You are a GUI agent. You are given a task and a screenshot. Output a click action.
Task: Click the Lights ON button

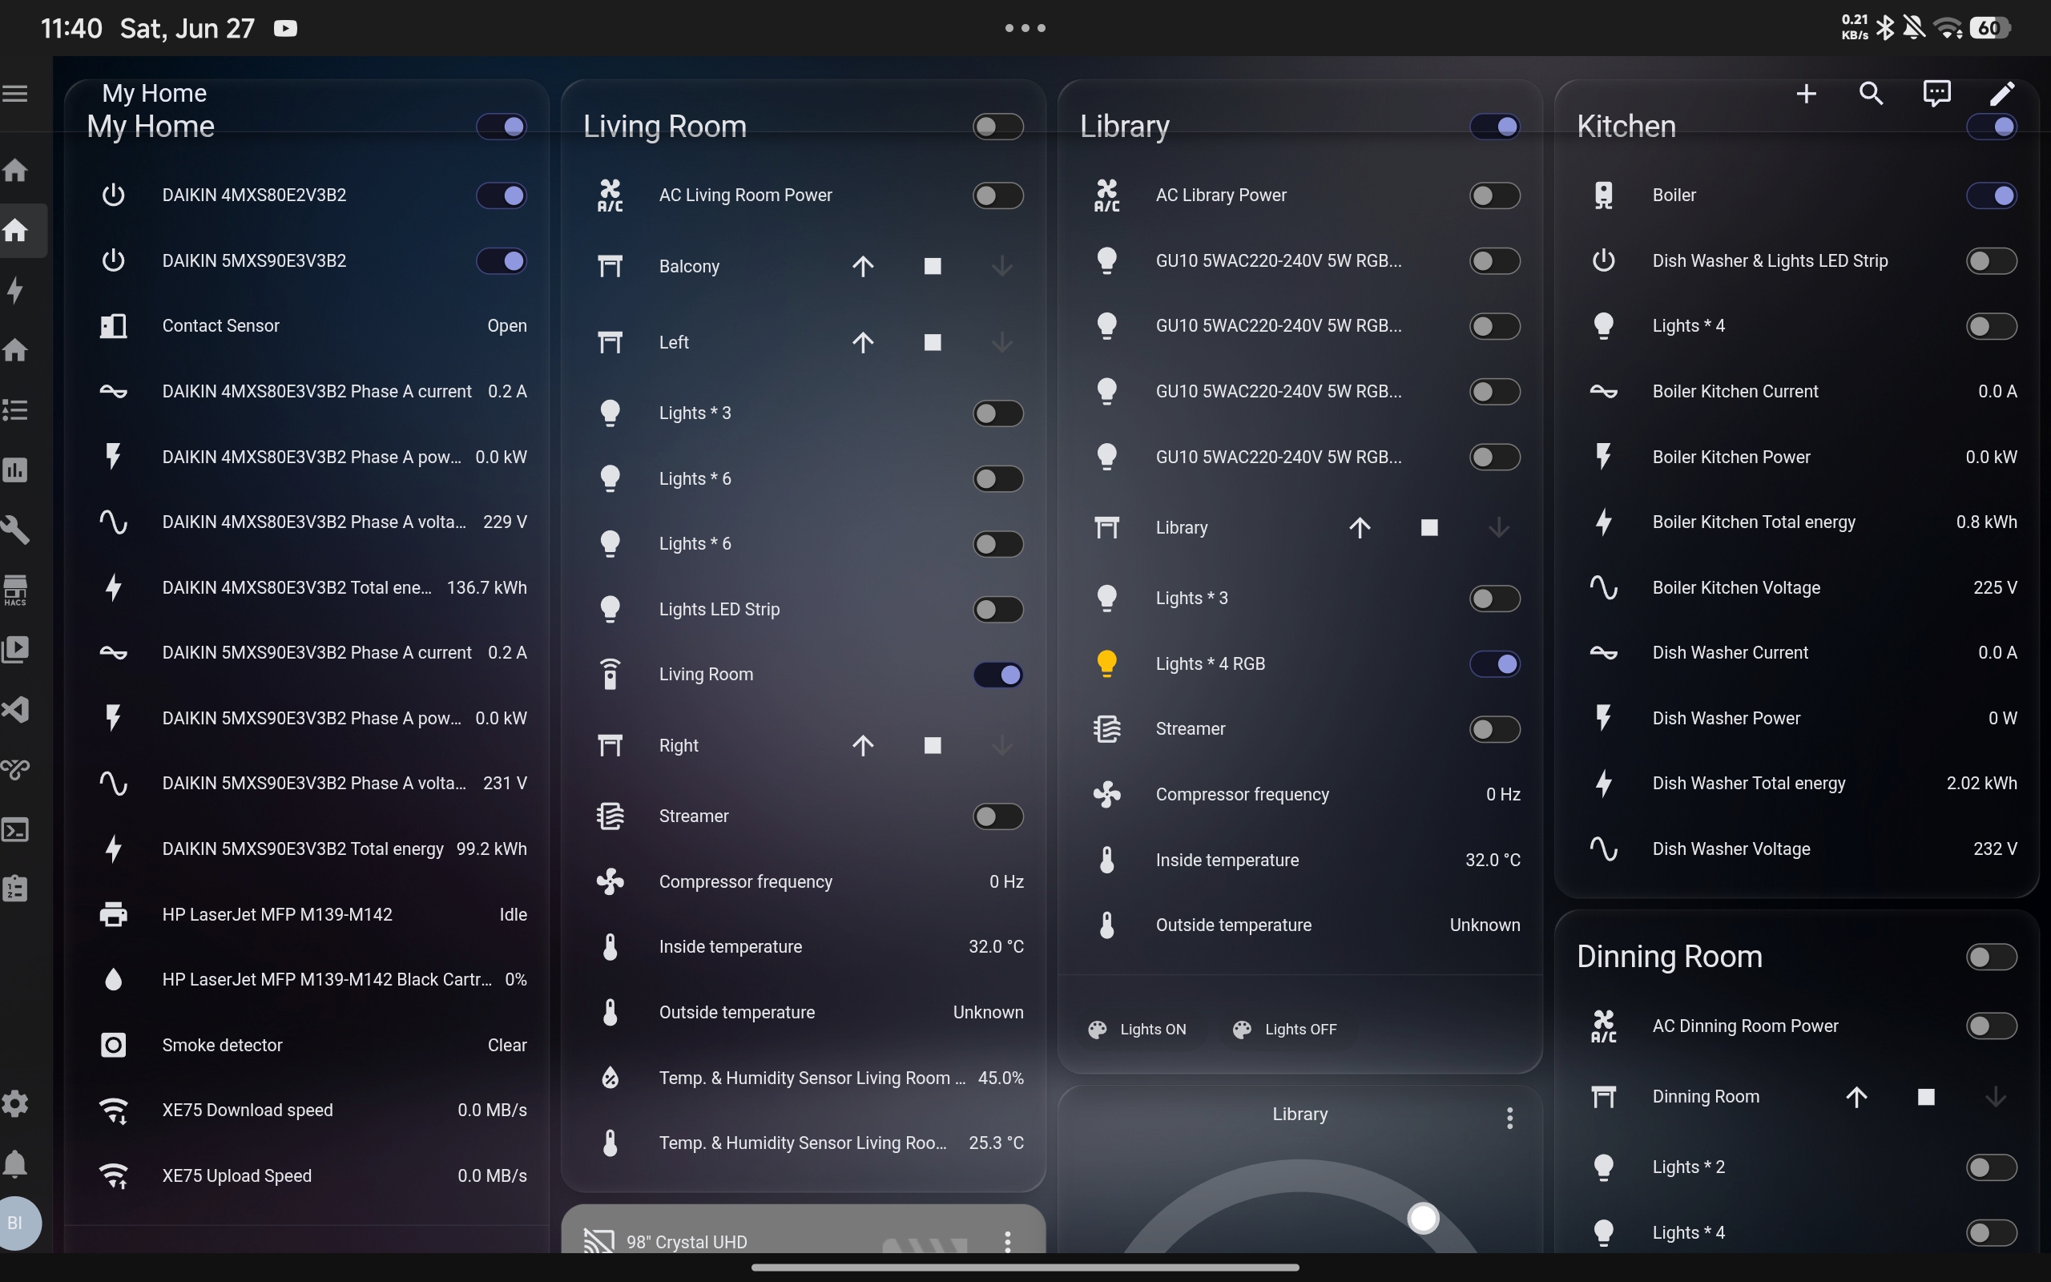[1138, 1030]
